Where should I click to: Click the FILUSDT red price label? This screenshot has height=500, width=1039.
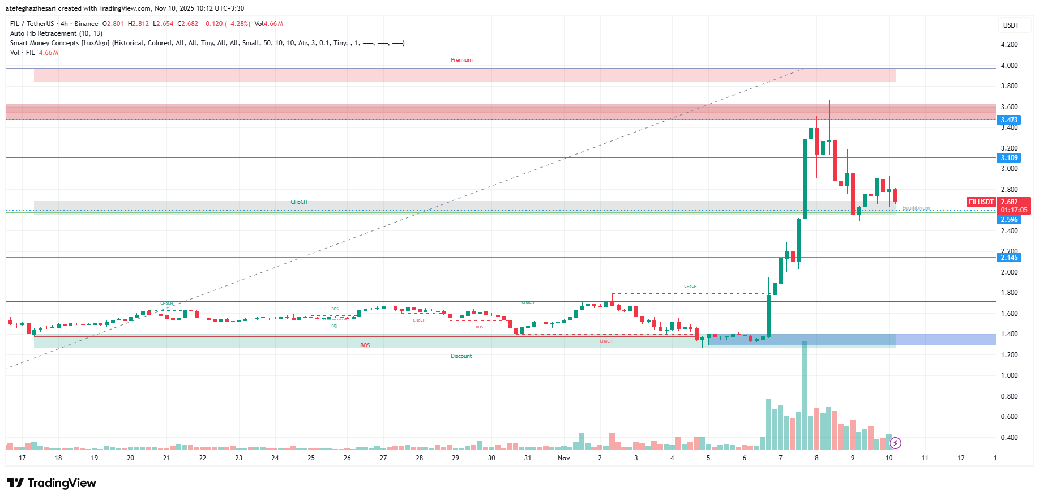pos(981,202)
